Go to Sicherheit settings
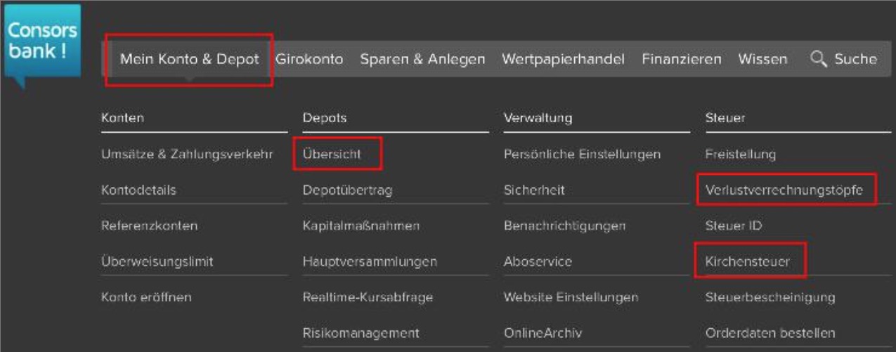Screen dimensions: 896x352 click(534, 190)
